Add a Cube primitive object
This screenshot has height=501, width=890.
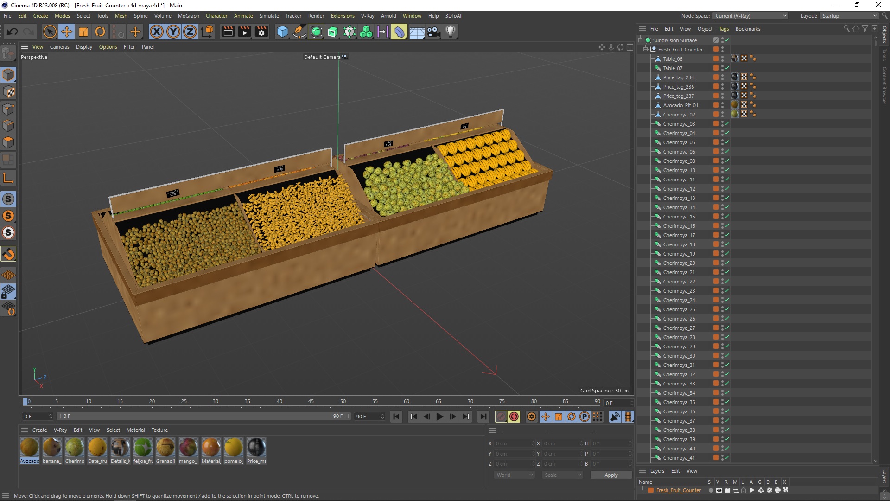[282, 32]
